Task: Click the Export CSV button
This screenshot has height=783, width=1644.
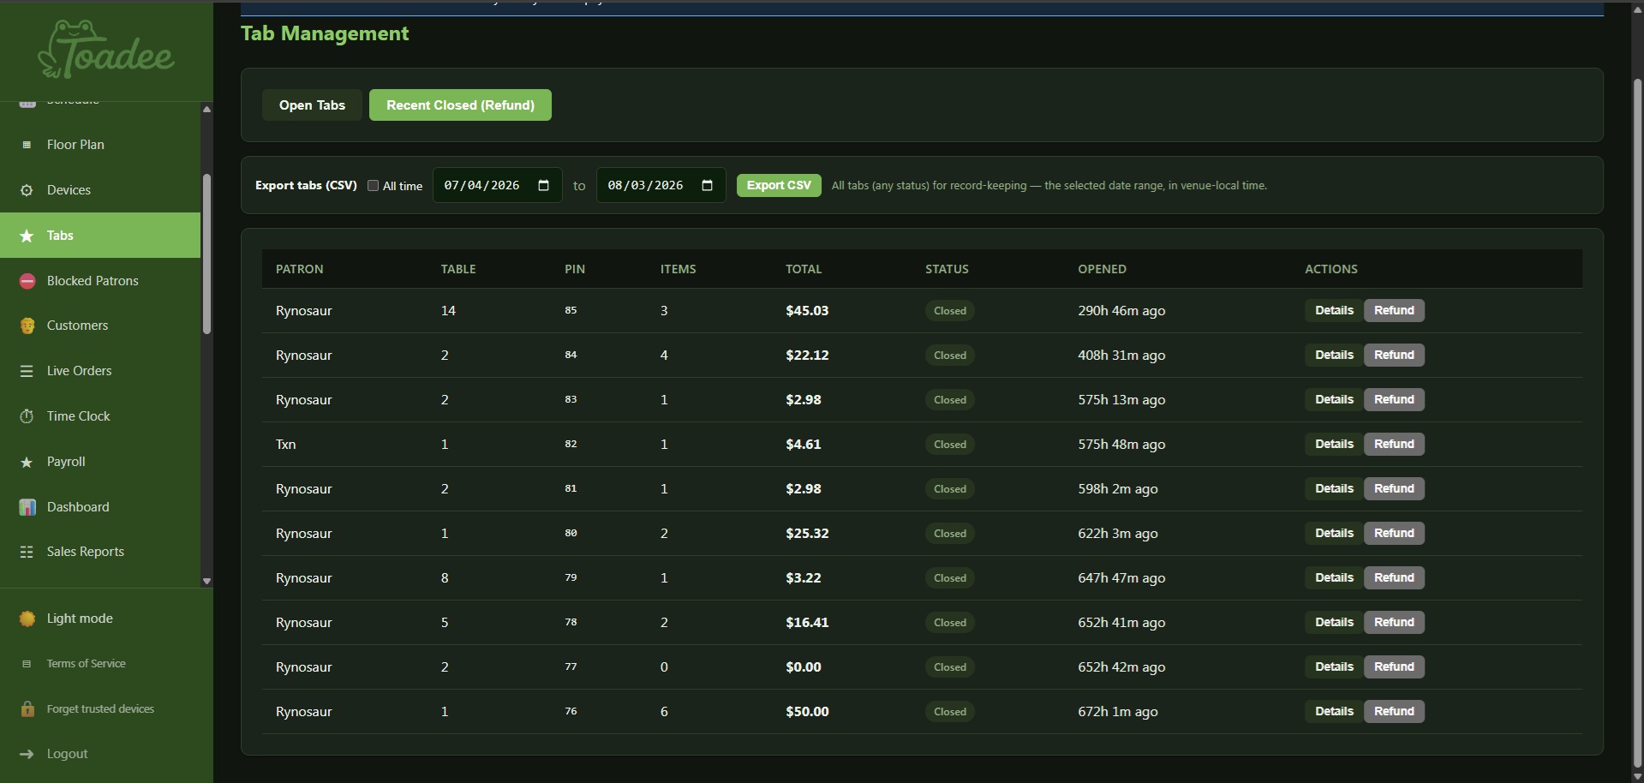Action: click(x=779, y=185)
